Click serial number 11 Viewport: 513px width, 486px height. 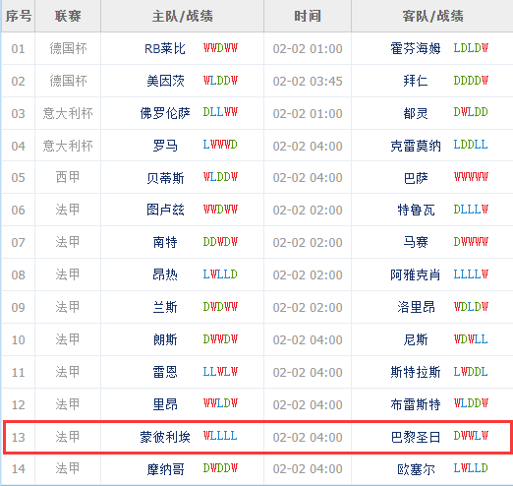18,373
